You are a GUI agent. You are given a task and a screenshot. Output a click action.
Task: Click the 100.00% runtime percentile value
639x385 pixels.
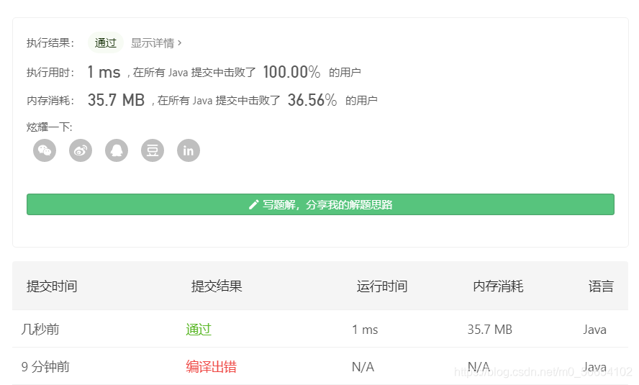(291, 72)
